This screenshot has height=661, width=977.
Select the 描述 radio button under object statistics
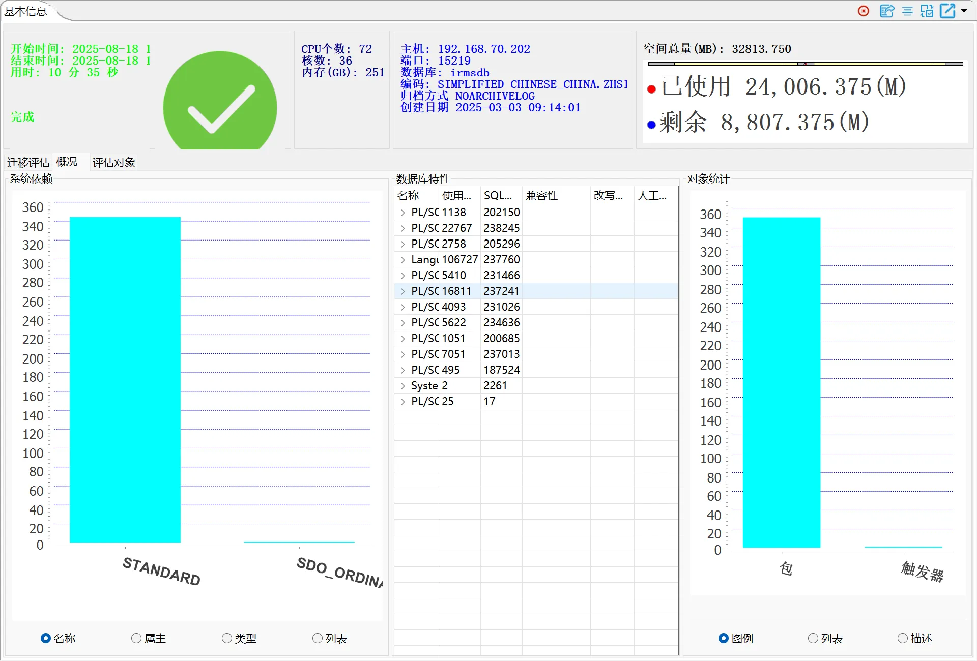pyautogui.click(x=903, y=638)
